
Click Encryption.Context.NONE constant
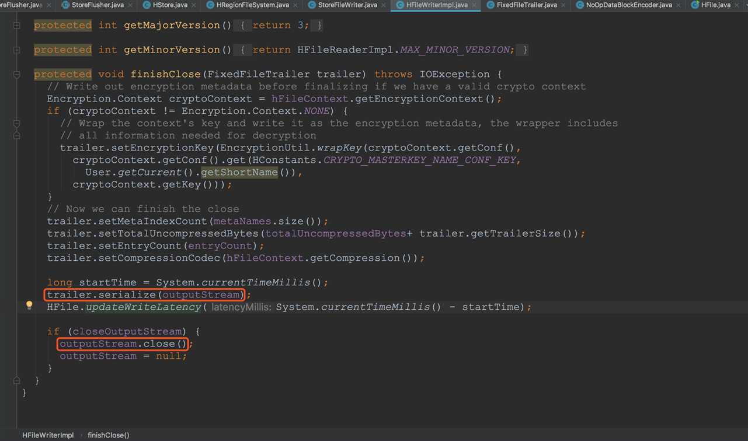point(256,111)
